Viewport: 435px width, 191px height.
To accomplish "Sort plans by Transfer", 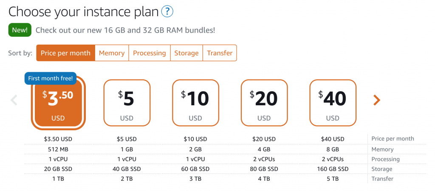I will [220, 53].
